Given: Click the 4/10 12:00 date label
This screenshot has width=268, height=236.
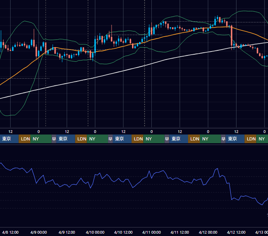Looking at the screenshot, I should [123, 232].
